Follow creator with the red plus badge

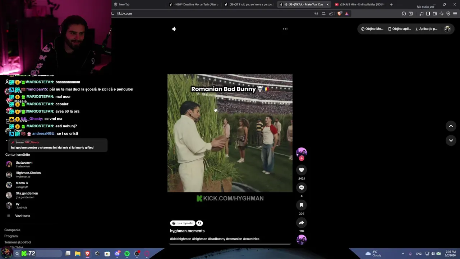point(302,158)
